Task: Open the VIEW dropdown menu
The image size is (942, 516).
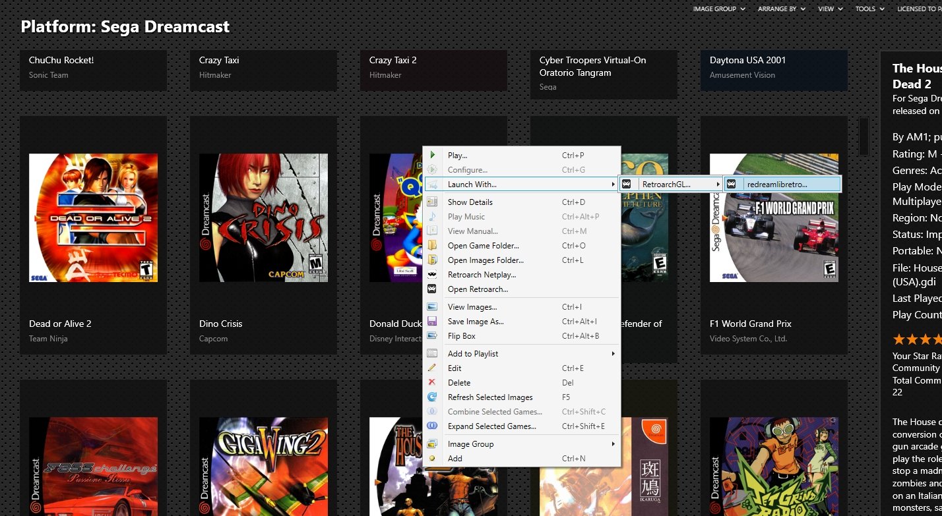Action: click(x=831, y=9)
